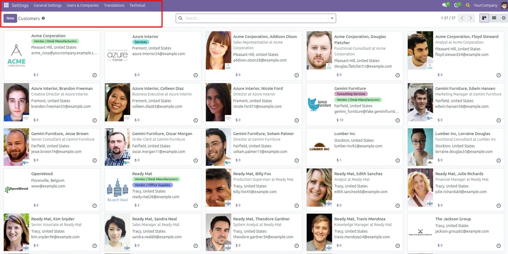Open the user avatar menu
The height and width of the screenshot is (254, 508).
[x=504, y=5]
